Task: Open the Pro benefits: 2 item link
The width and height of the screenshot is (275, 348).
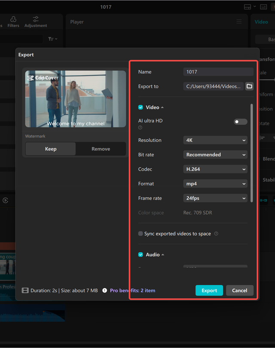Action: click(x=132, y=290)
